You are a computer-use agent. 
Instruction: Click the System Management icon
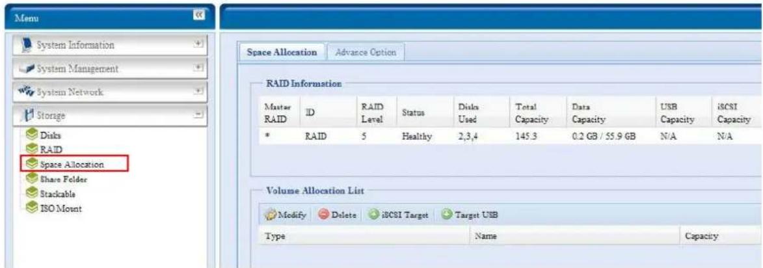click(28, 68)
